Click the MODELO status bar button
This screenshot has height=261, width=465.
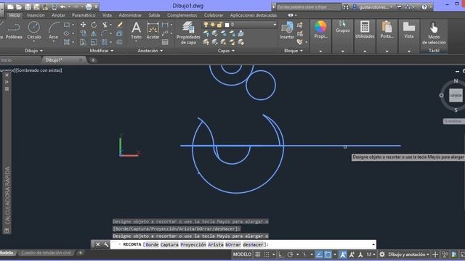242,254
